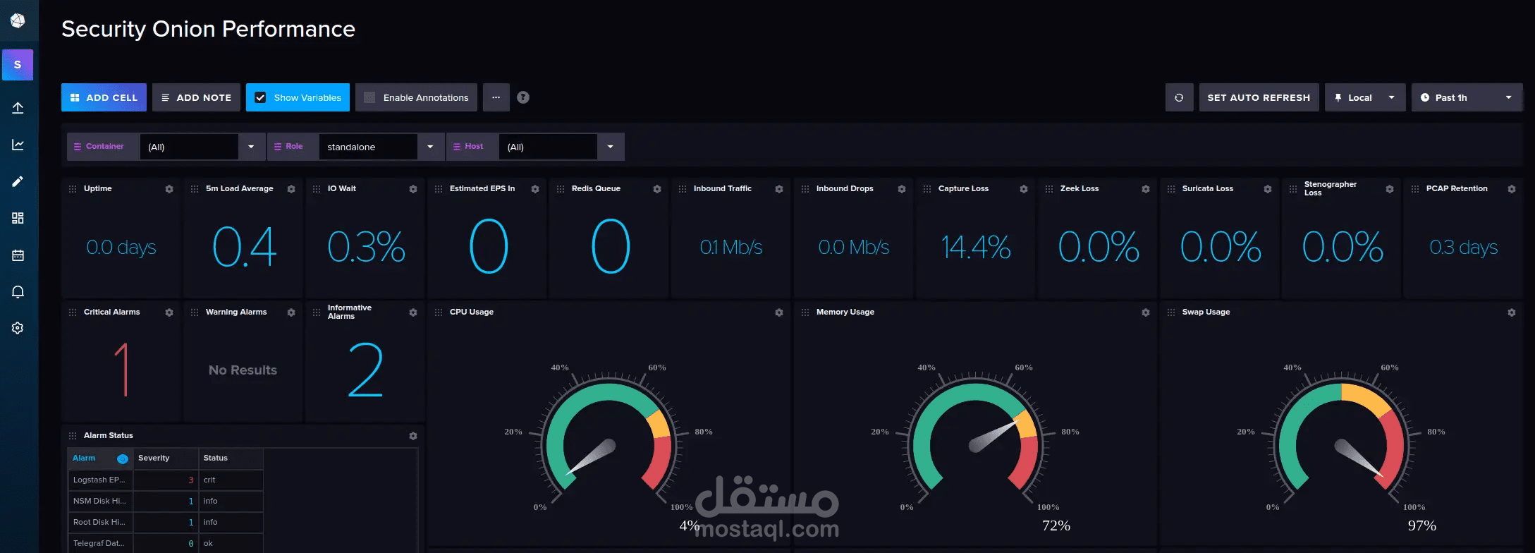Sort table by Alarm column header
1535x553 pixels.
pos(100,458)
